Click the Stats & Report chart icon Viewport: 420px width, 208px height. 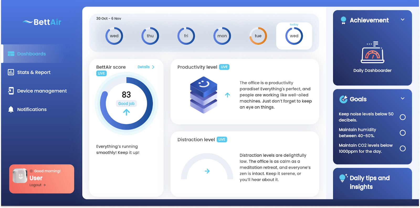tap(11, 72)
